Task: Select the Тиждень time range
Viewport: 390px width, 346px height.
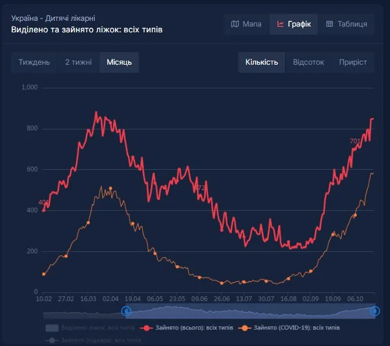Action: [x=34, y=62]
